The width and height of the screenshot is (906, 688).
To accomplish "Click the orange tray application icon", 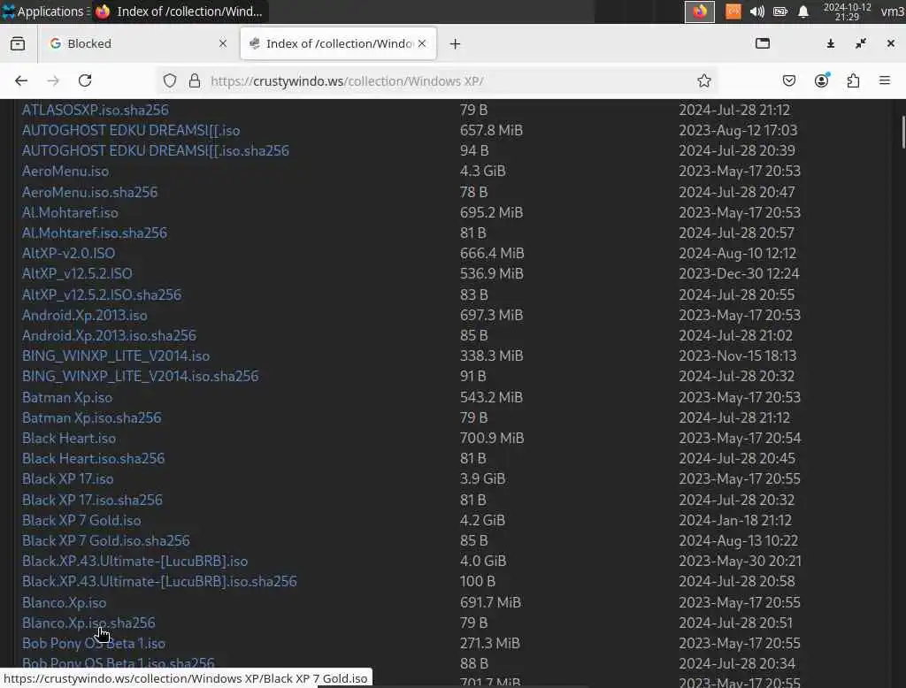I will 733,11.
